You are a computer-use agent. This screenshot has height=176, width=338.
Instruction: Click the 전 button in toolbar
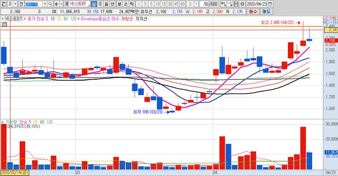21,4
